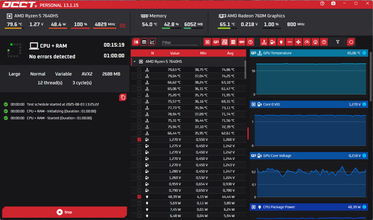Switch to the graph view mode
373x220 pixels.
[x=152, y=42]
